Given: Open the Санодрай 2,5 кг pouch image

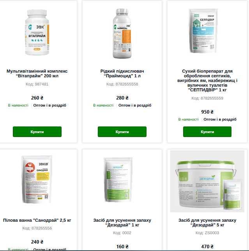Looking at the screenshot, I should (x=37, y=179).
